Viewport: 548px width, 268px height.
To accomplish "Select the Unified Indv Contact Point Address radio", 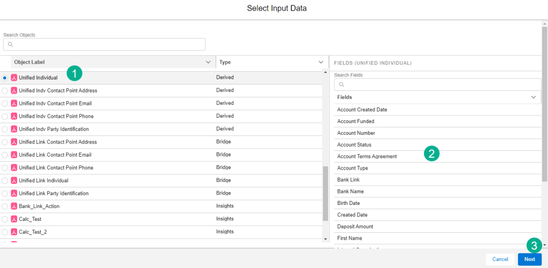I will [x=5, y=90].
